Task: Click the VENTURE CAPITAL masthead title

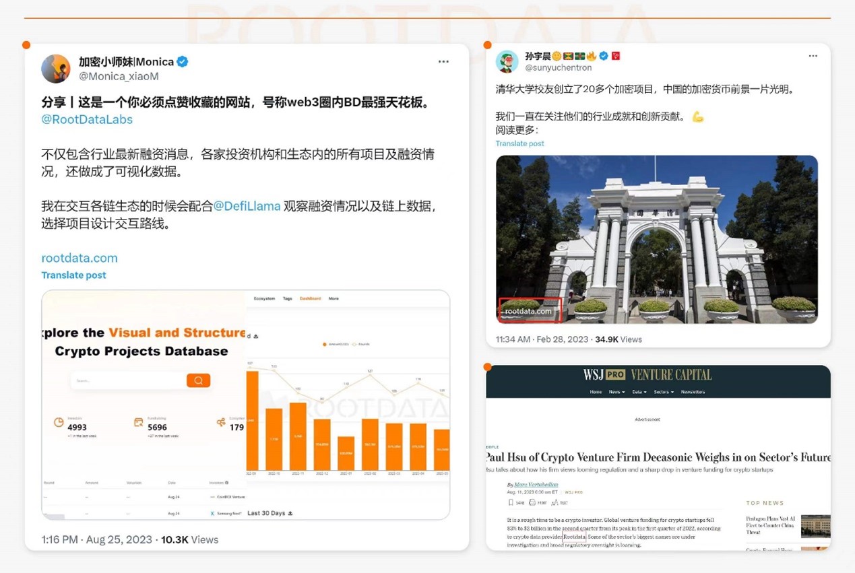Action: click(671, 375)
